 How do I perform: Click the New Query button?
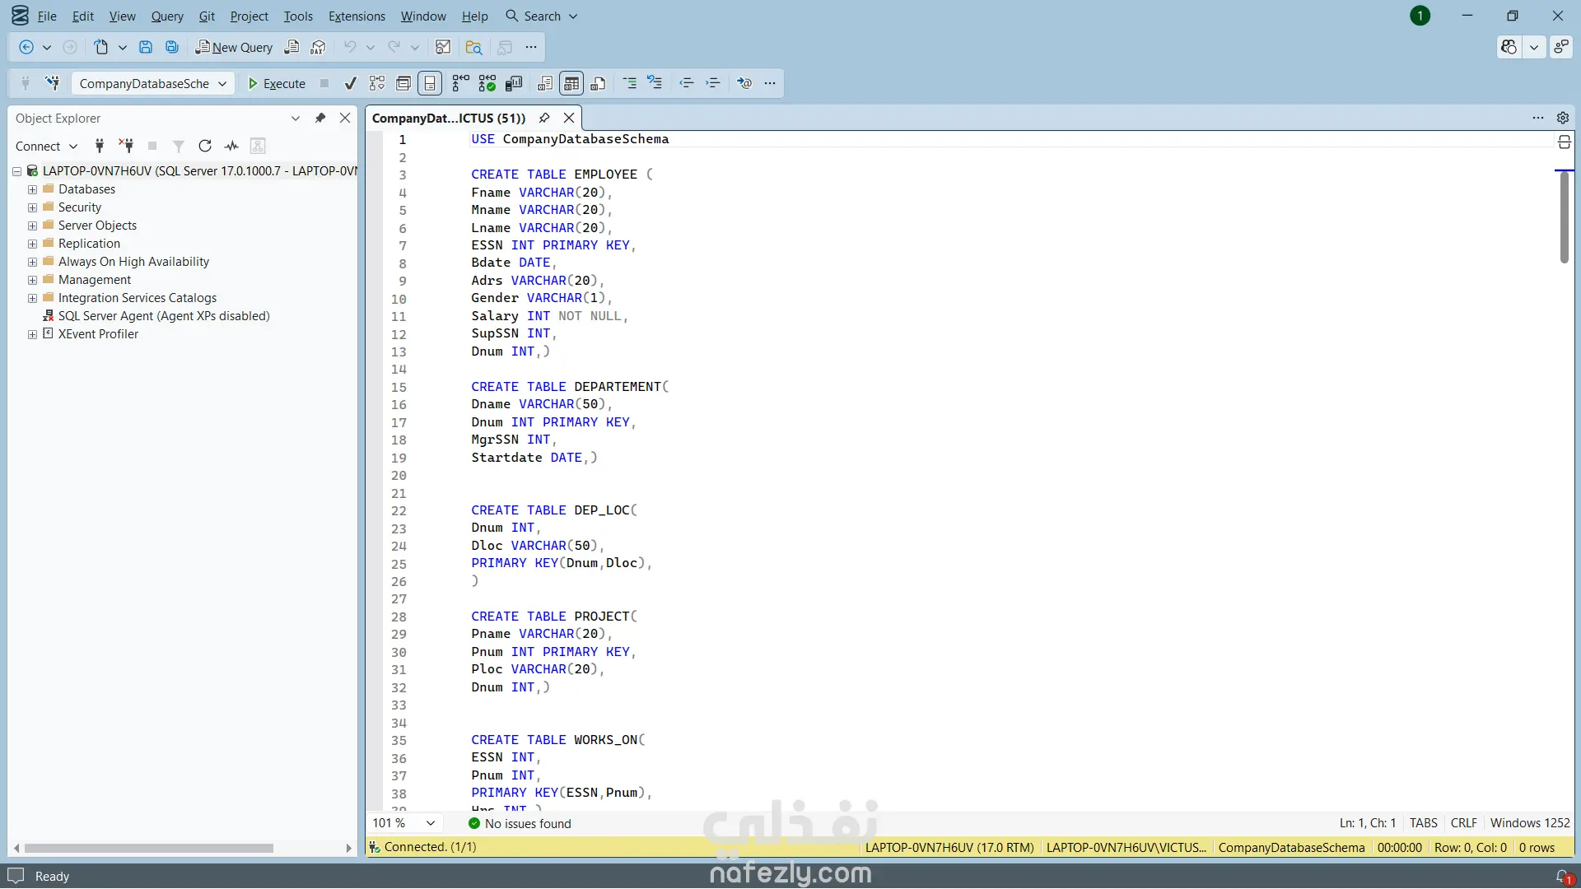coord(234,48)
